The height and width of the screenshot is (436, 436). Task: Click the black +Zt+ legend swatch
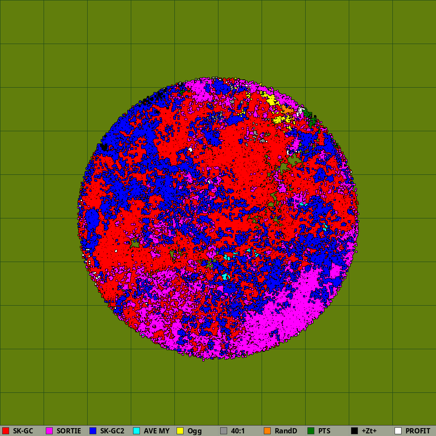coord(354,431)
